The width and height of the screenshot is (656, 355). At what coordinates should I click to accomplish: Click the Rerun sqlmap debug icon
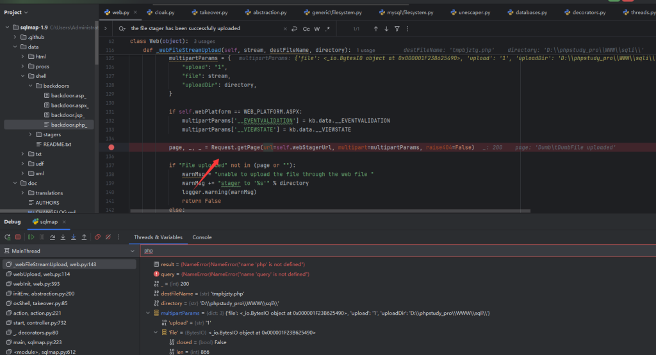[x=7, y=237]
